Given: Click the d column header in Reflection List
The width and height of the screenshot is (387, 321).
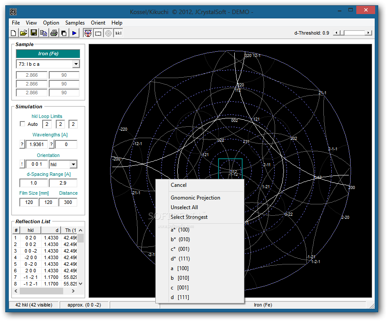Looking at the screenshot, I should [51, 230].
